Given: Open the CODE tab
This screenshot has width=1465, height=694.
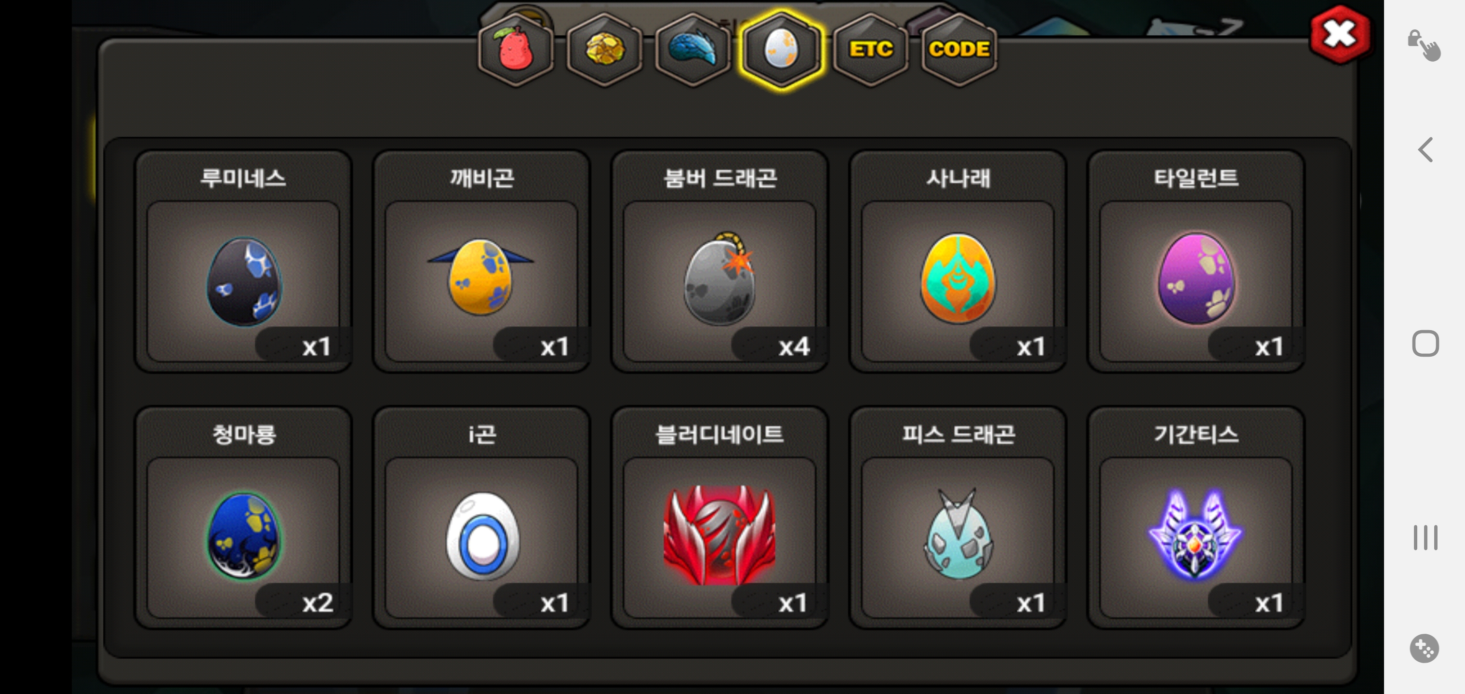Looking at the screenshot, I should tap(959, 50).
